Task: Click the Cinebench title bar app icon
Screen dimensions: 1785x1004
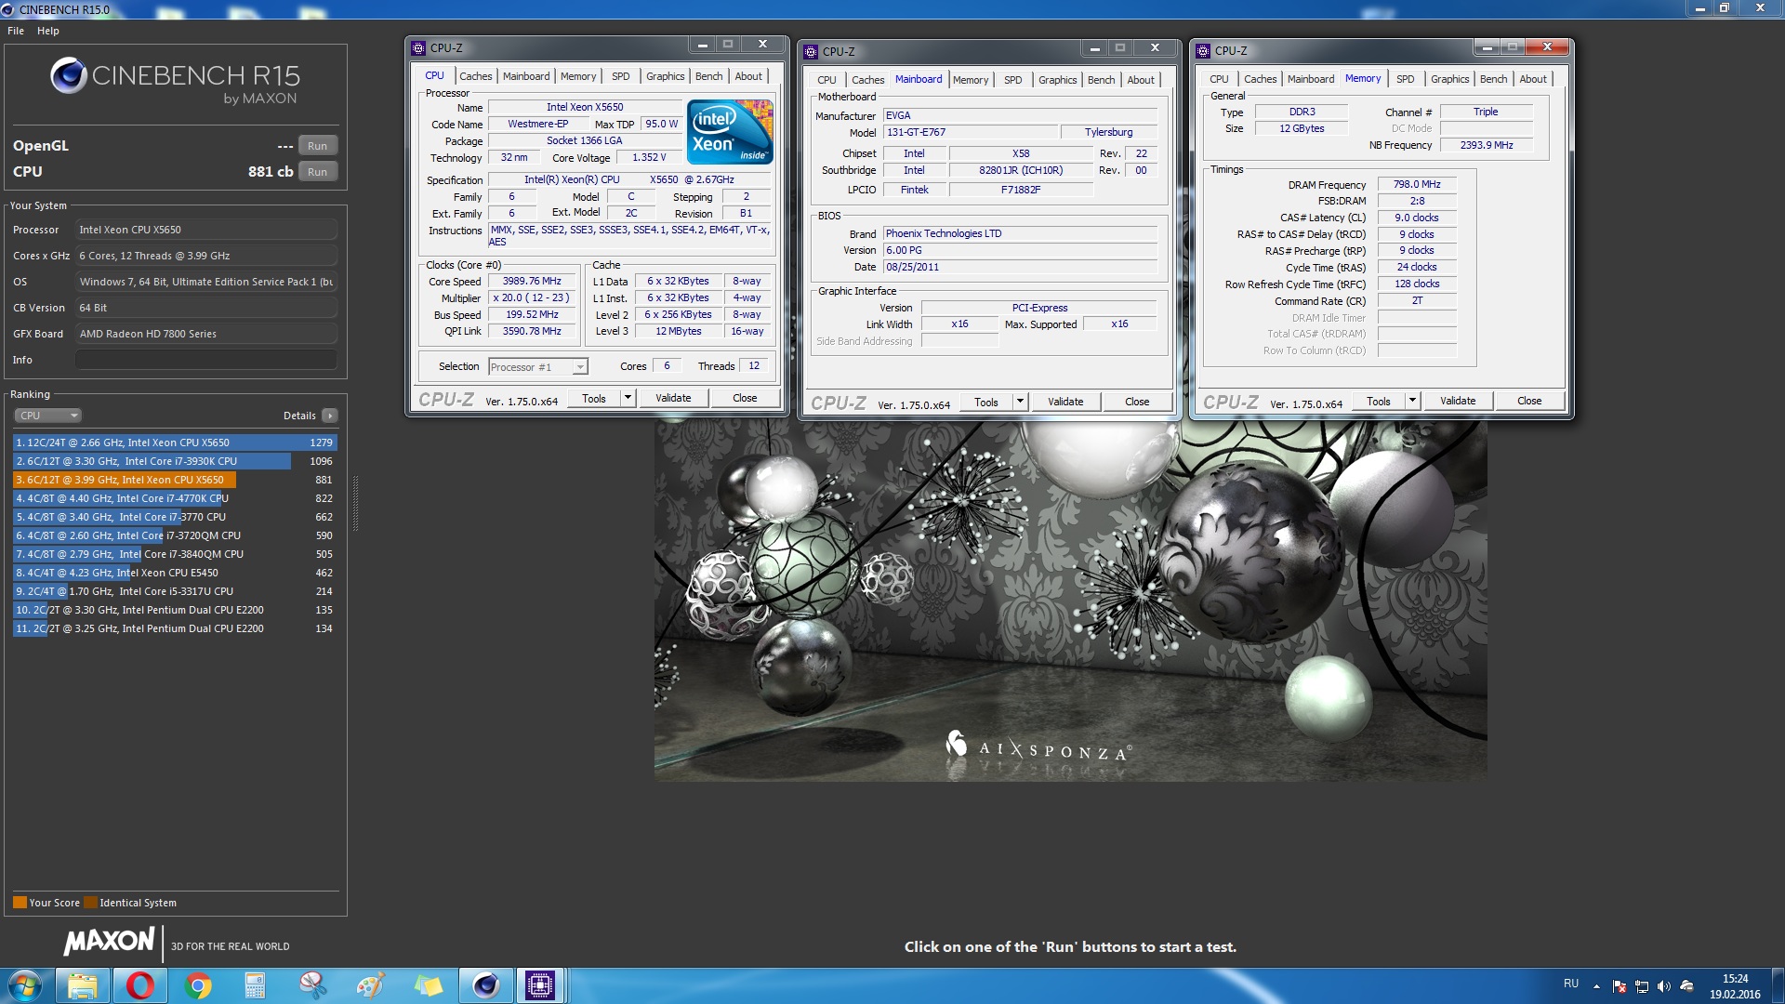Action: (x=8, y=9)
